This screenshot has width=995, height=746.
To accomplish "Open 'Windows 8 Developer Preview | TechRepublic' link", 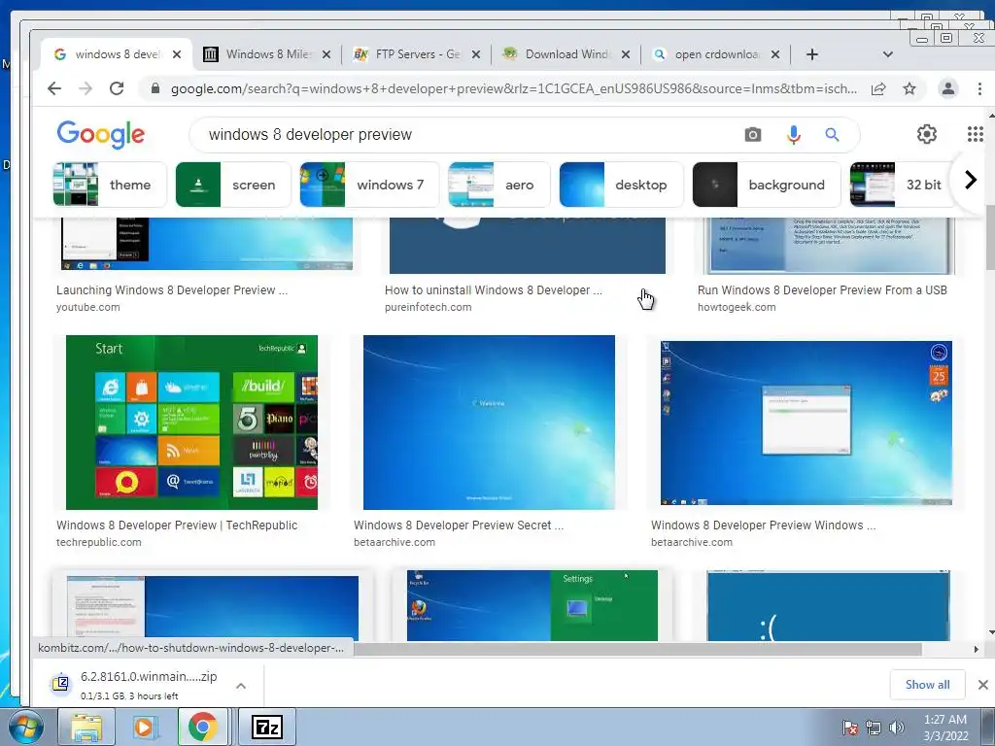I will pyautogui.click(x=177, y=526).
